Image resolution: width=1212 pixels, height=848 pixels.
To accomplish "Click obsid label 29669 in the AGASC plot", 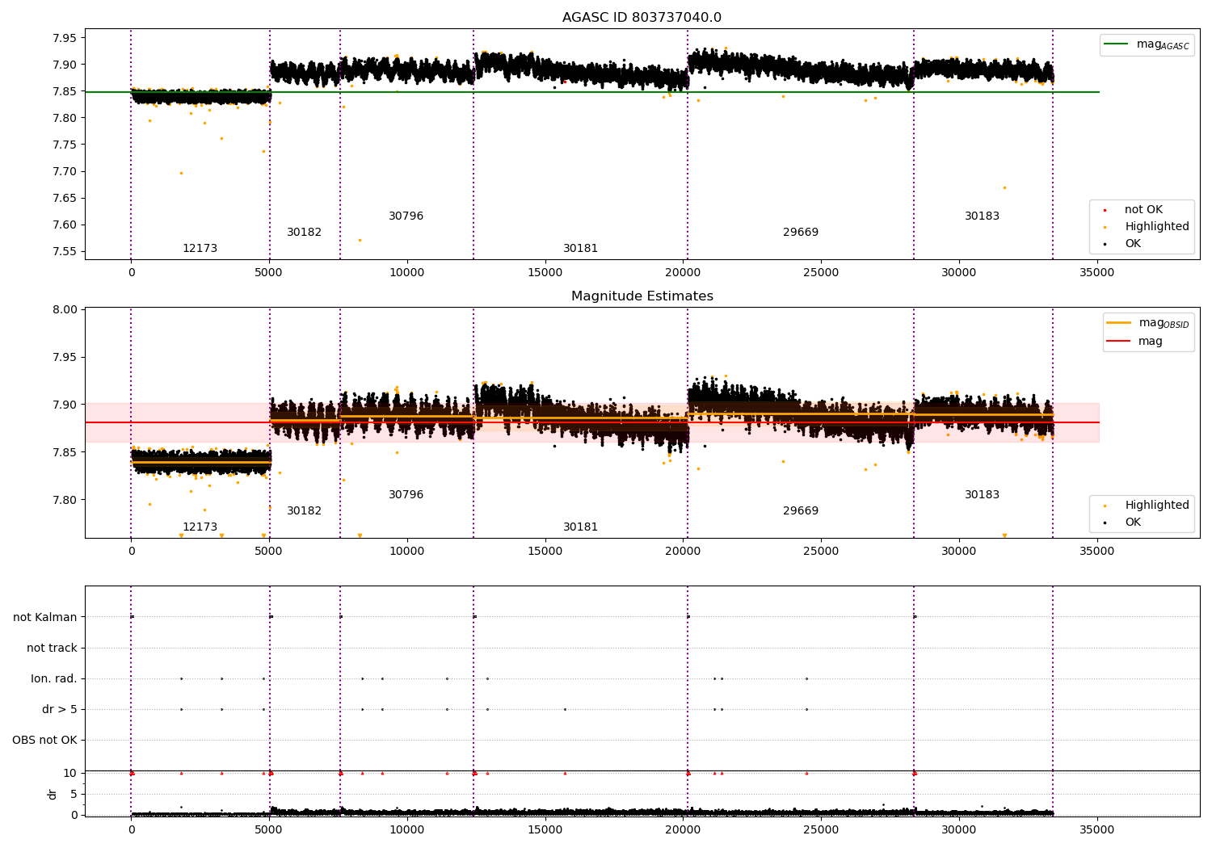I will point(801,233).
